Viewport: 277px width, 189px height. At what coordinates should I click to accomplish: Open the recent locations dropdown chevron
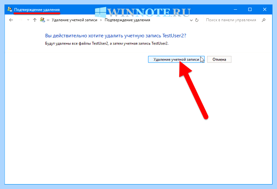coord(28,20)
